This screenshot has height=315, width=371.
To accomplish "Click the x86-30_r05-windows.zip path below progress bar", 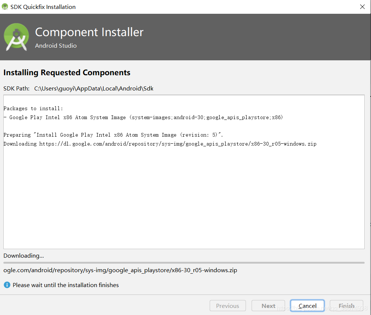I will click(120, 270).
